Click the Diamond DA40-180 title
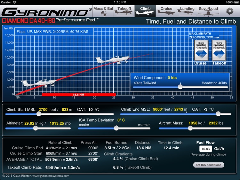 point(28,21)
